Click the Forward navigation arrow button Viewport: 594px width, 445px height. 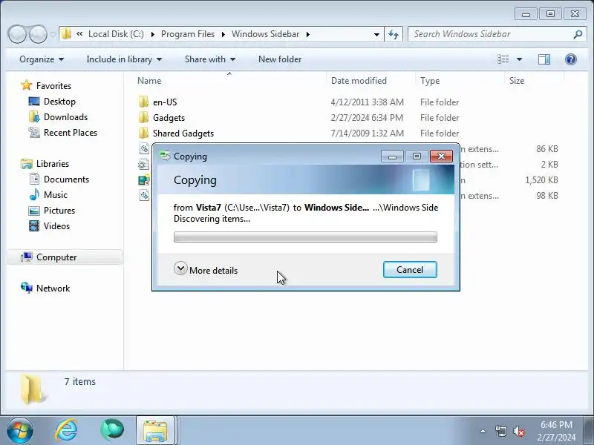coord(39,34)
